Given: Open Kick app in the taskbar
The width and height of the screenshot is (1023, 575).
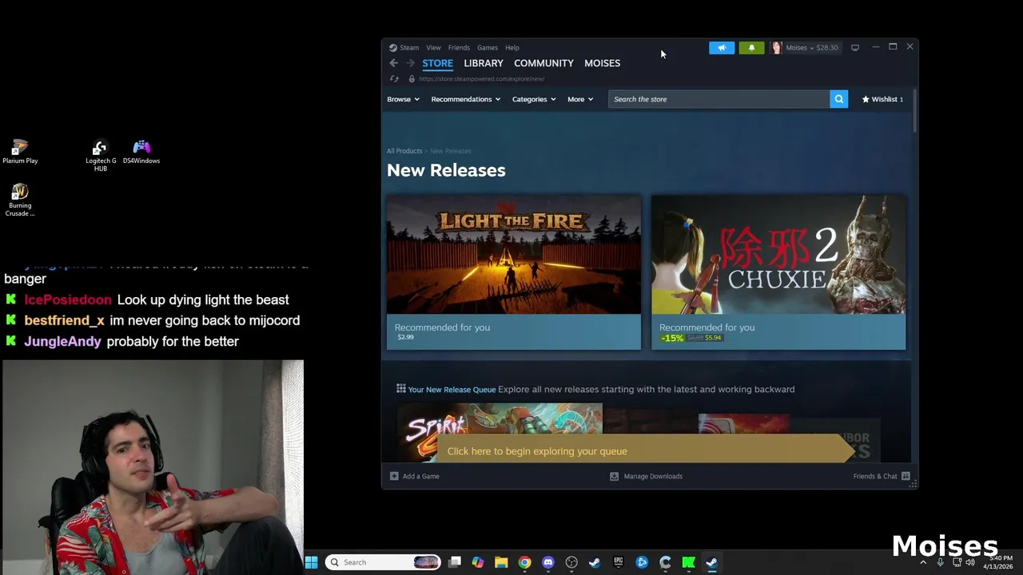Looking at the screenshot, I should pos(688,562).
